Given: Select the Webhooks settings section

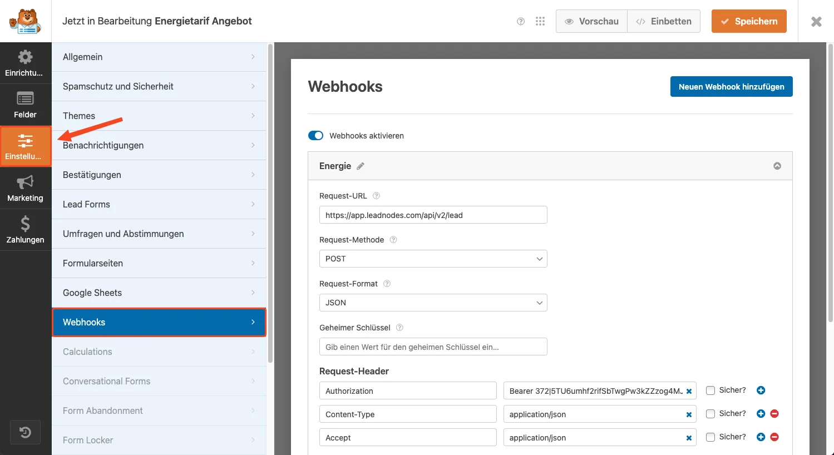Looking at the screenshot, I should [159, 322].
